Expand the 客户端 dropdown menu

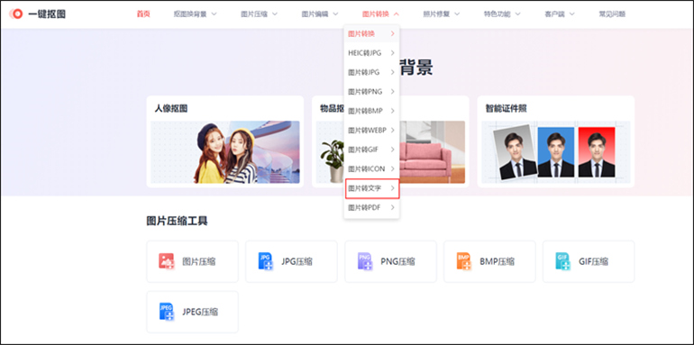point(560,14)
